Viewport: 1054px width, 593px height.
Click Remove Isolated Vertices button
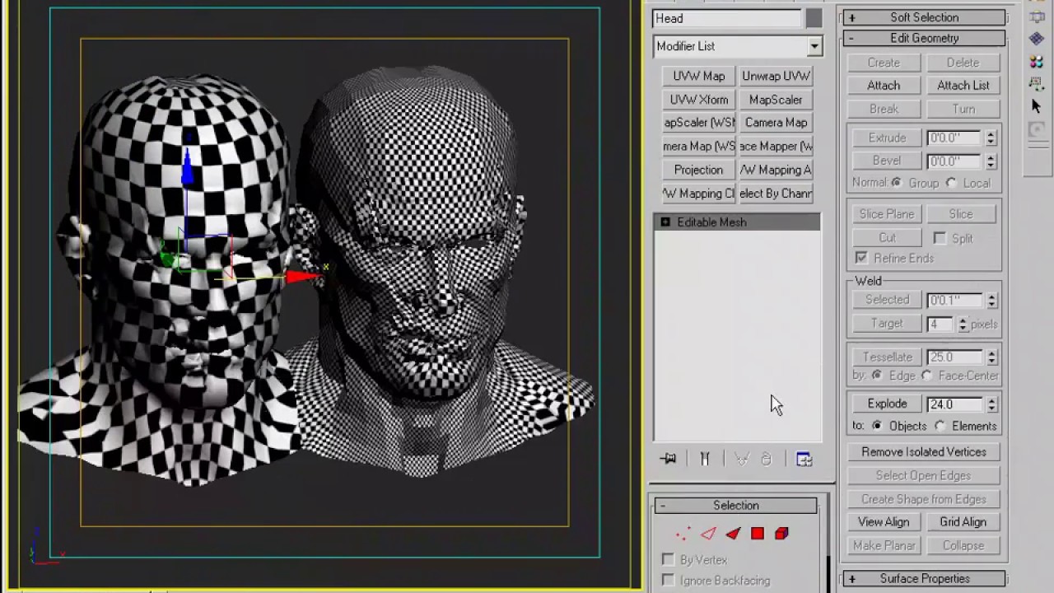[924, 452]
